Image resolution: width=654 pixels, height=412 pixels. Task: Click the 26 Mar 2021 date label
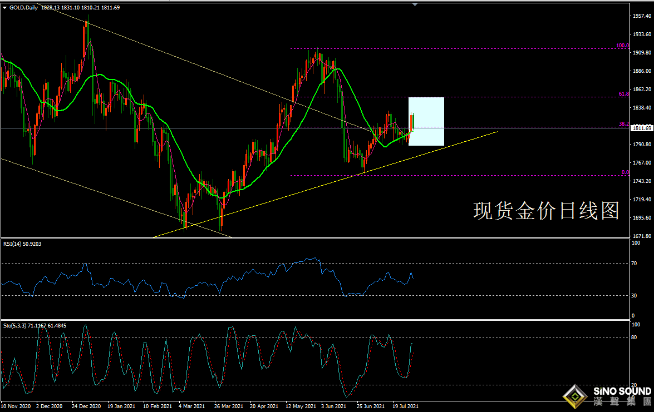point(229,406)
